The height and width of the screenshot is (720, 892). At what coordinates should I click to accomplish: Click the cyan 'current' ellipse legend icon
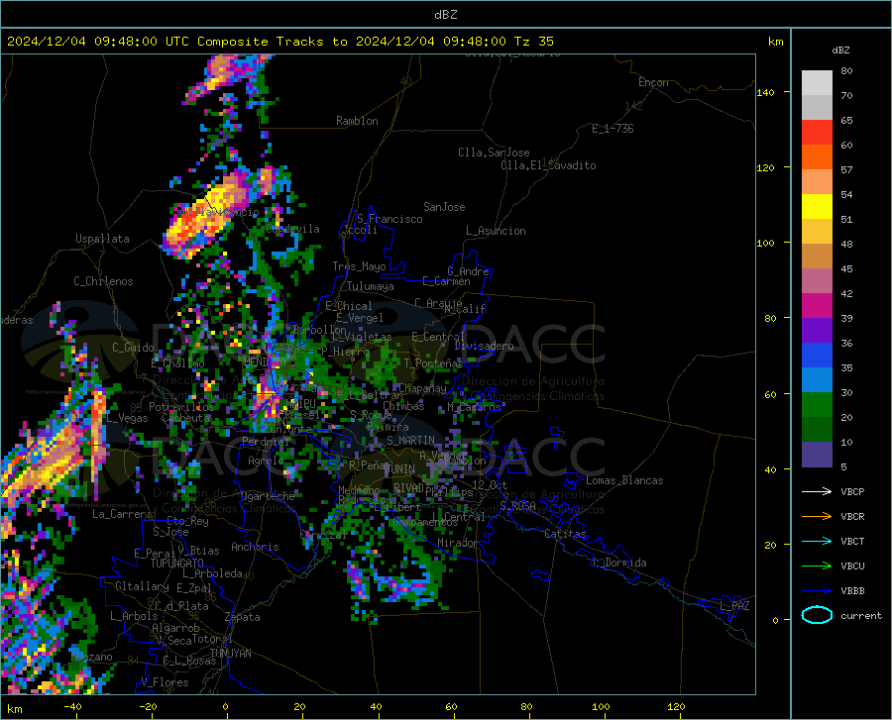[817, 615]
